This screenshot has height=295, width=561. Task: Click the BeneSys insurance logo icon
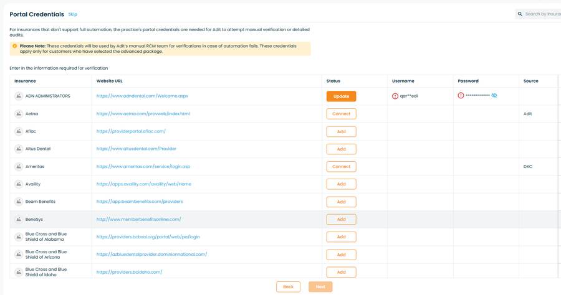pos(19,219)
